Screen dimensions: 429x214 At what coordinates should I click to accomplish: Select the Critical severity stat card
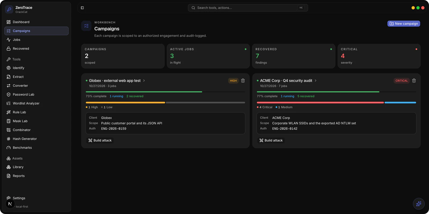pos(379,56)
